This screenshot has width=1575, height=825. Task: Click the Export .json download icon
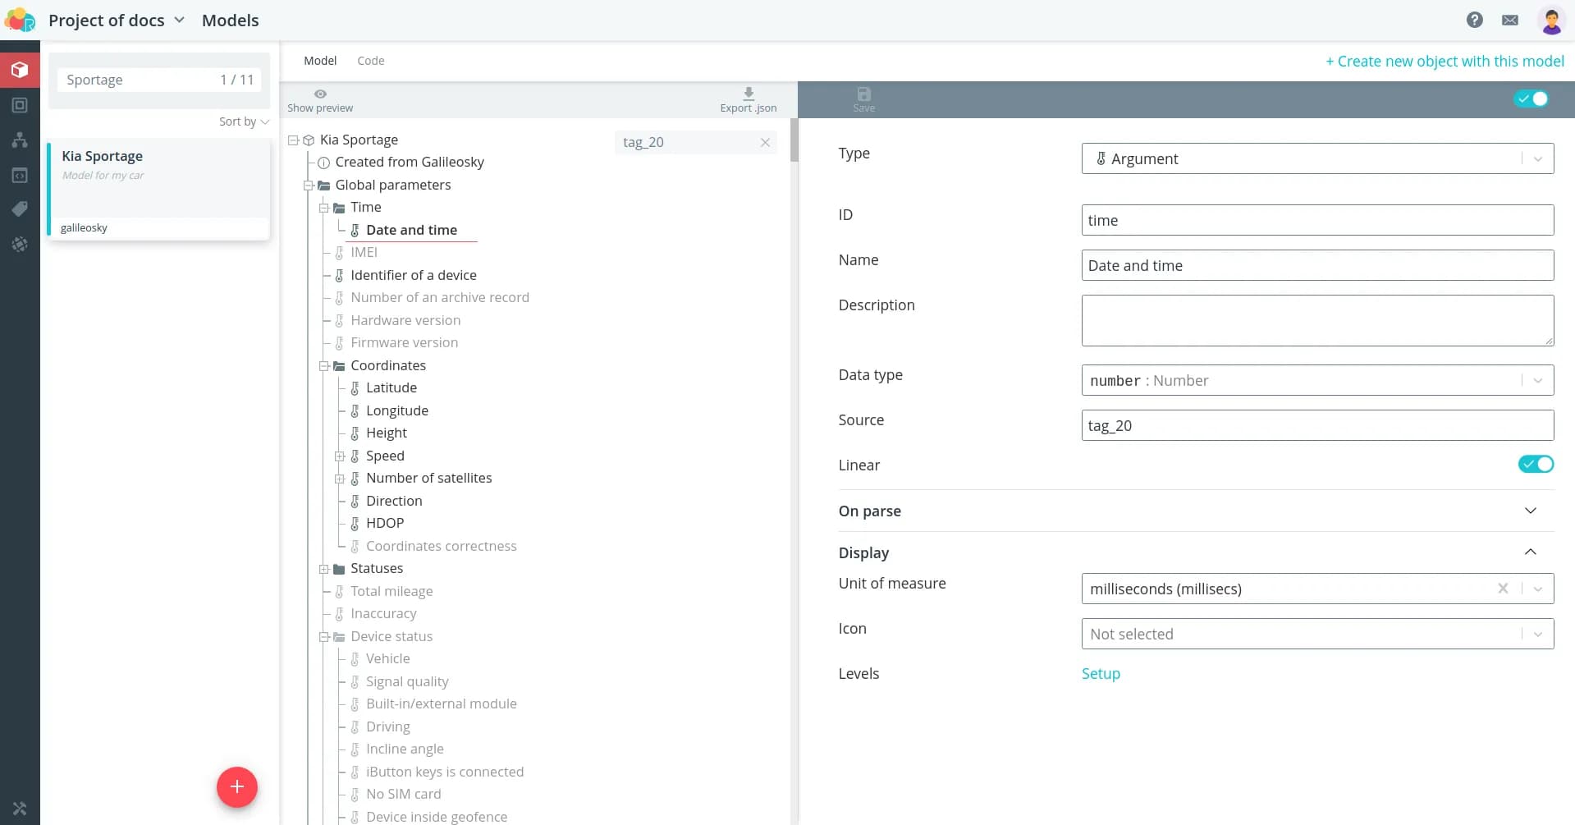(x=748, y=94)
